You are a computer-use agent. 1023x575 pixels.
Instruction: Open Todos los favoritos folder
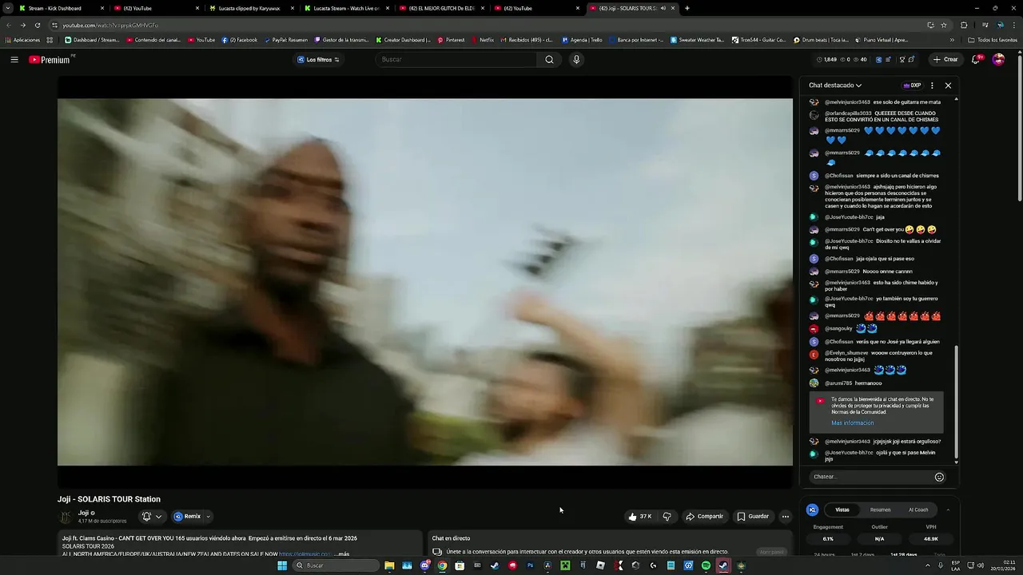coord(993,40)
